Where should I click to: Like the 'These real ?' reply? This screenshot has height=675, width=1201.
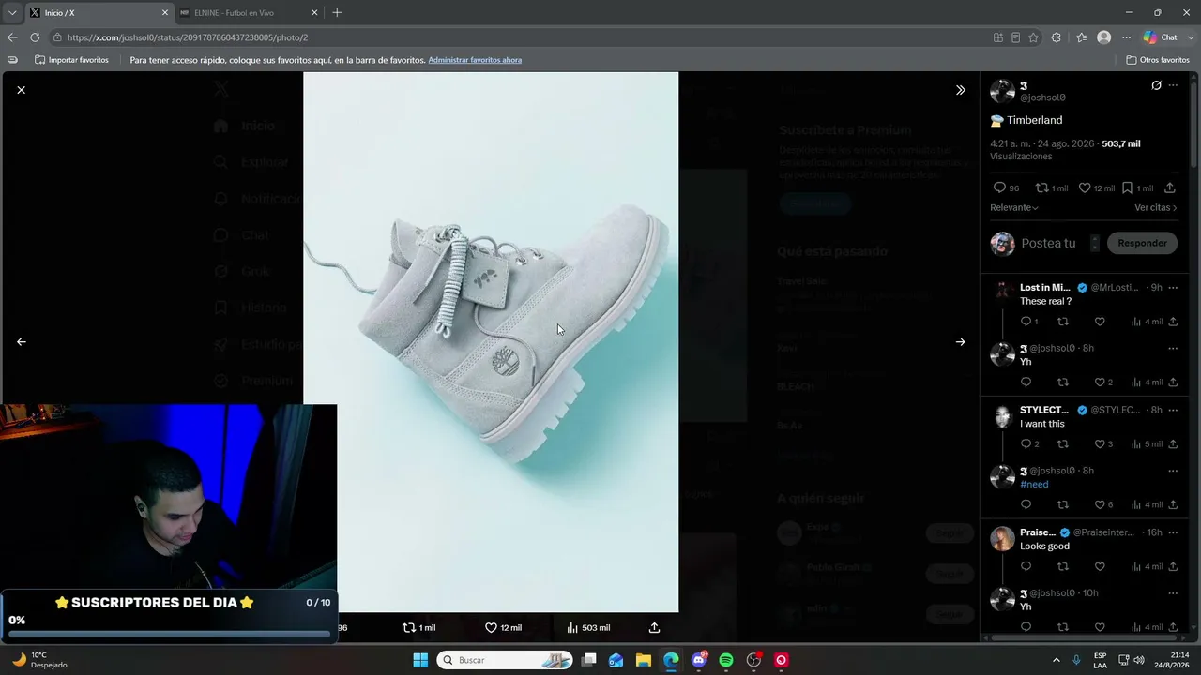(x=1100, y=322)
